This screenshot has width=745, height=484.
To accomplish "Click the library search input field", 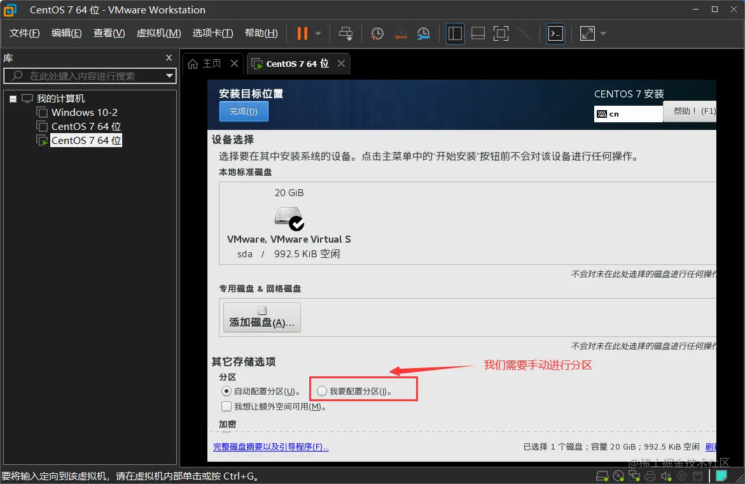I will (90, 76).
